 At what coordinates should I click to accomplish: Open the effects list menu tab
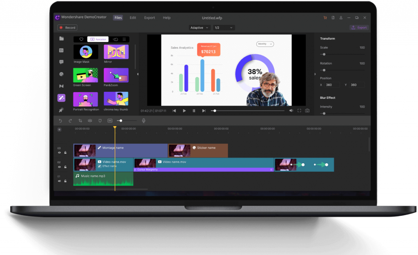(124, 39)
